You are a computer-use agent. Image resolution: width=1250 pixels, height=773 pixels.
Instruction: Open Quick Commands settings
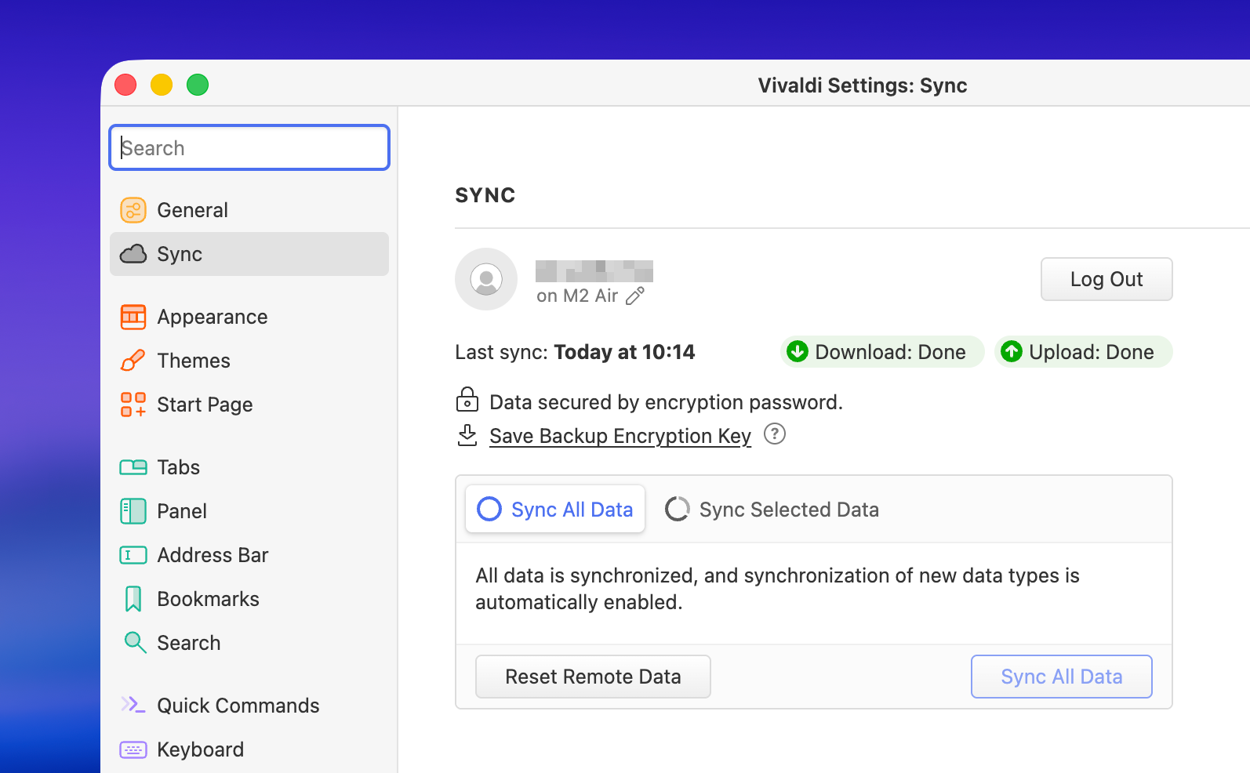tap(249, 706)
